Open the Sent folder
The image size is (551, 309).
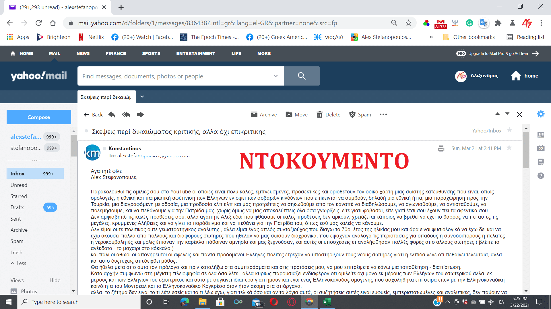tap(15, 219)
